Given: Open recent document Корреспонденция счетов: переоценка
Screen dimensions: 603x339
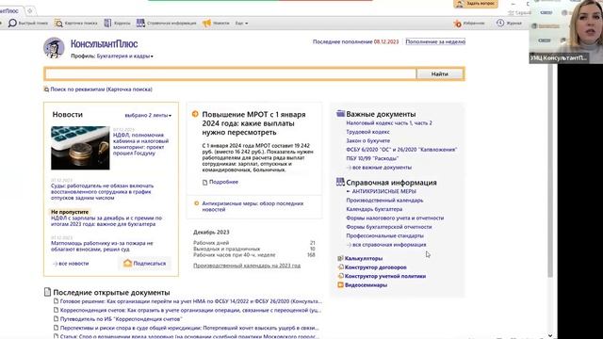Looking at the screenshot, I should tap(190, 310).
